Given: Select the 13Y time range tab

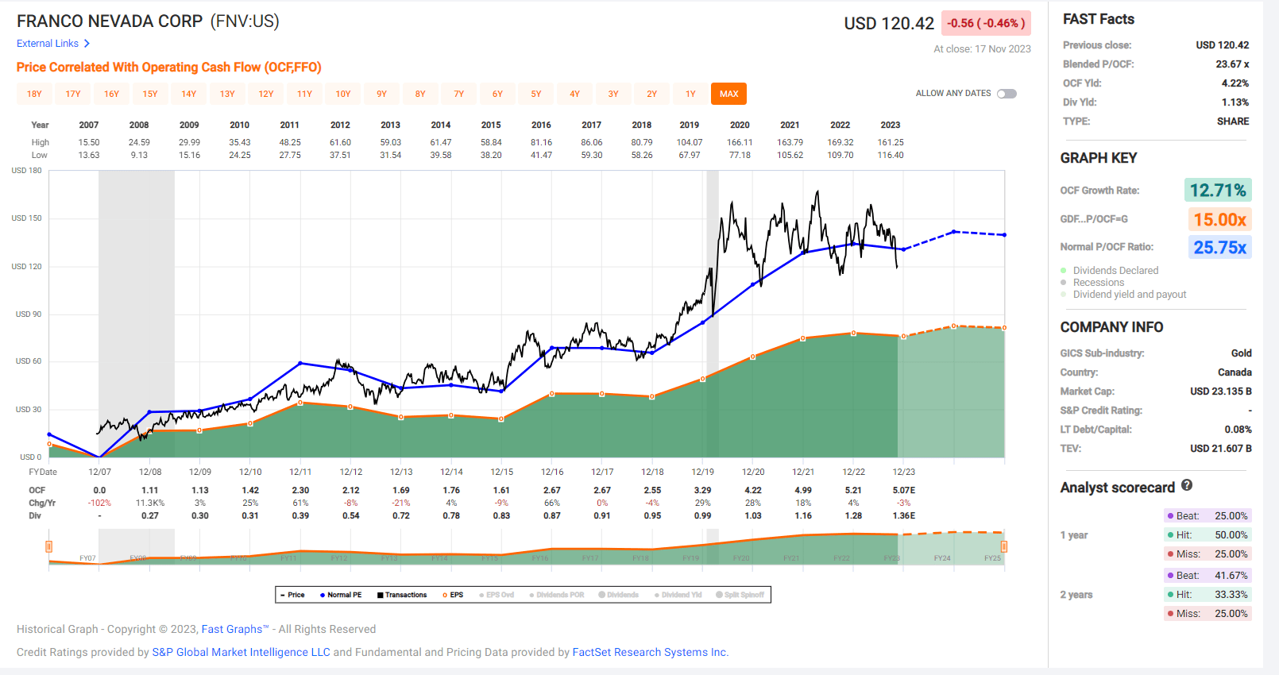Looking at the screenshot, I should [227, 94].
